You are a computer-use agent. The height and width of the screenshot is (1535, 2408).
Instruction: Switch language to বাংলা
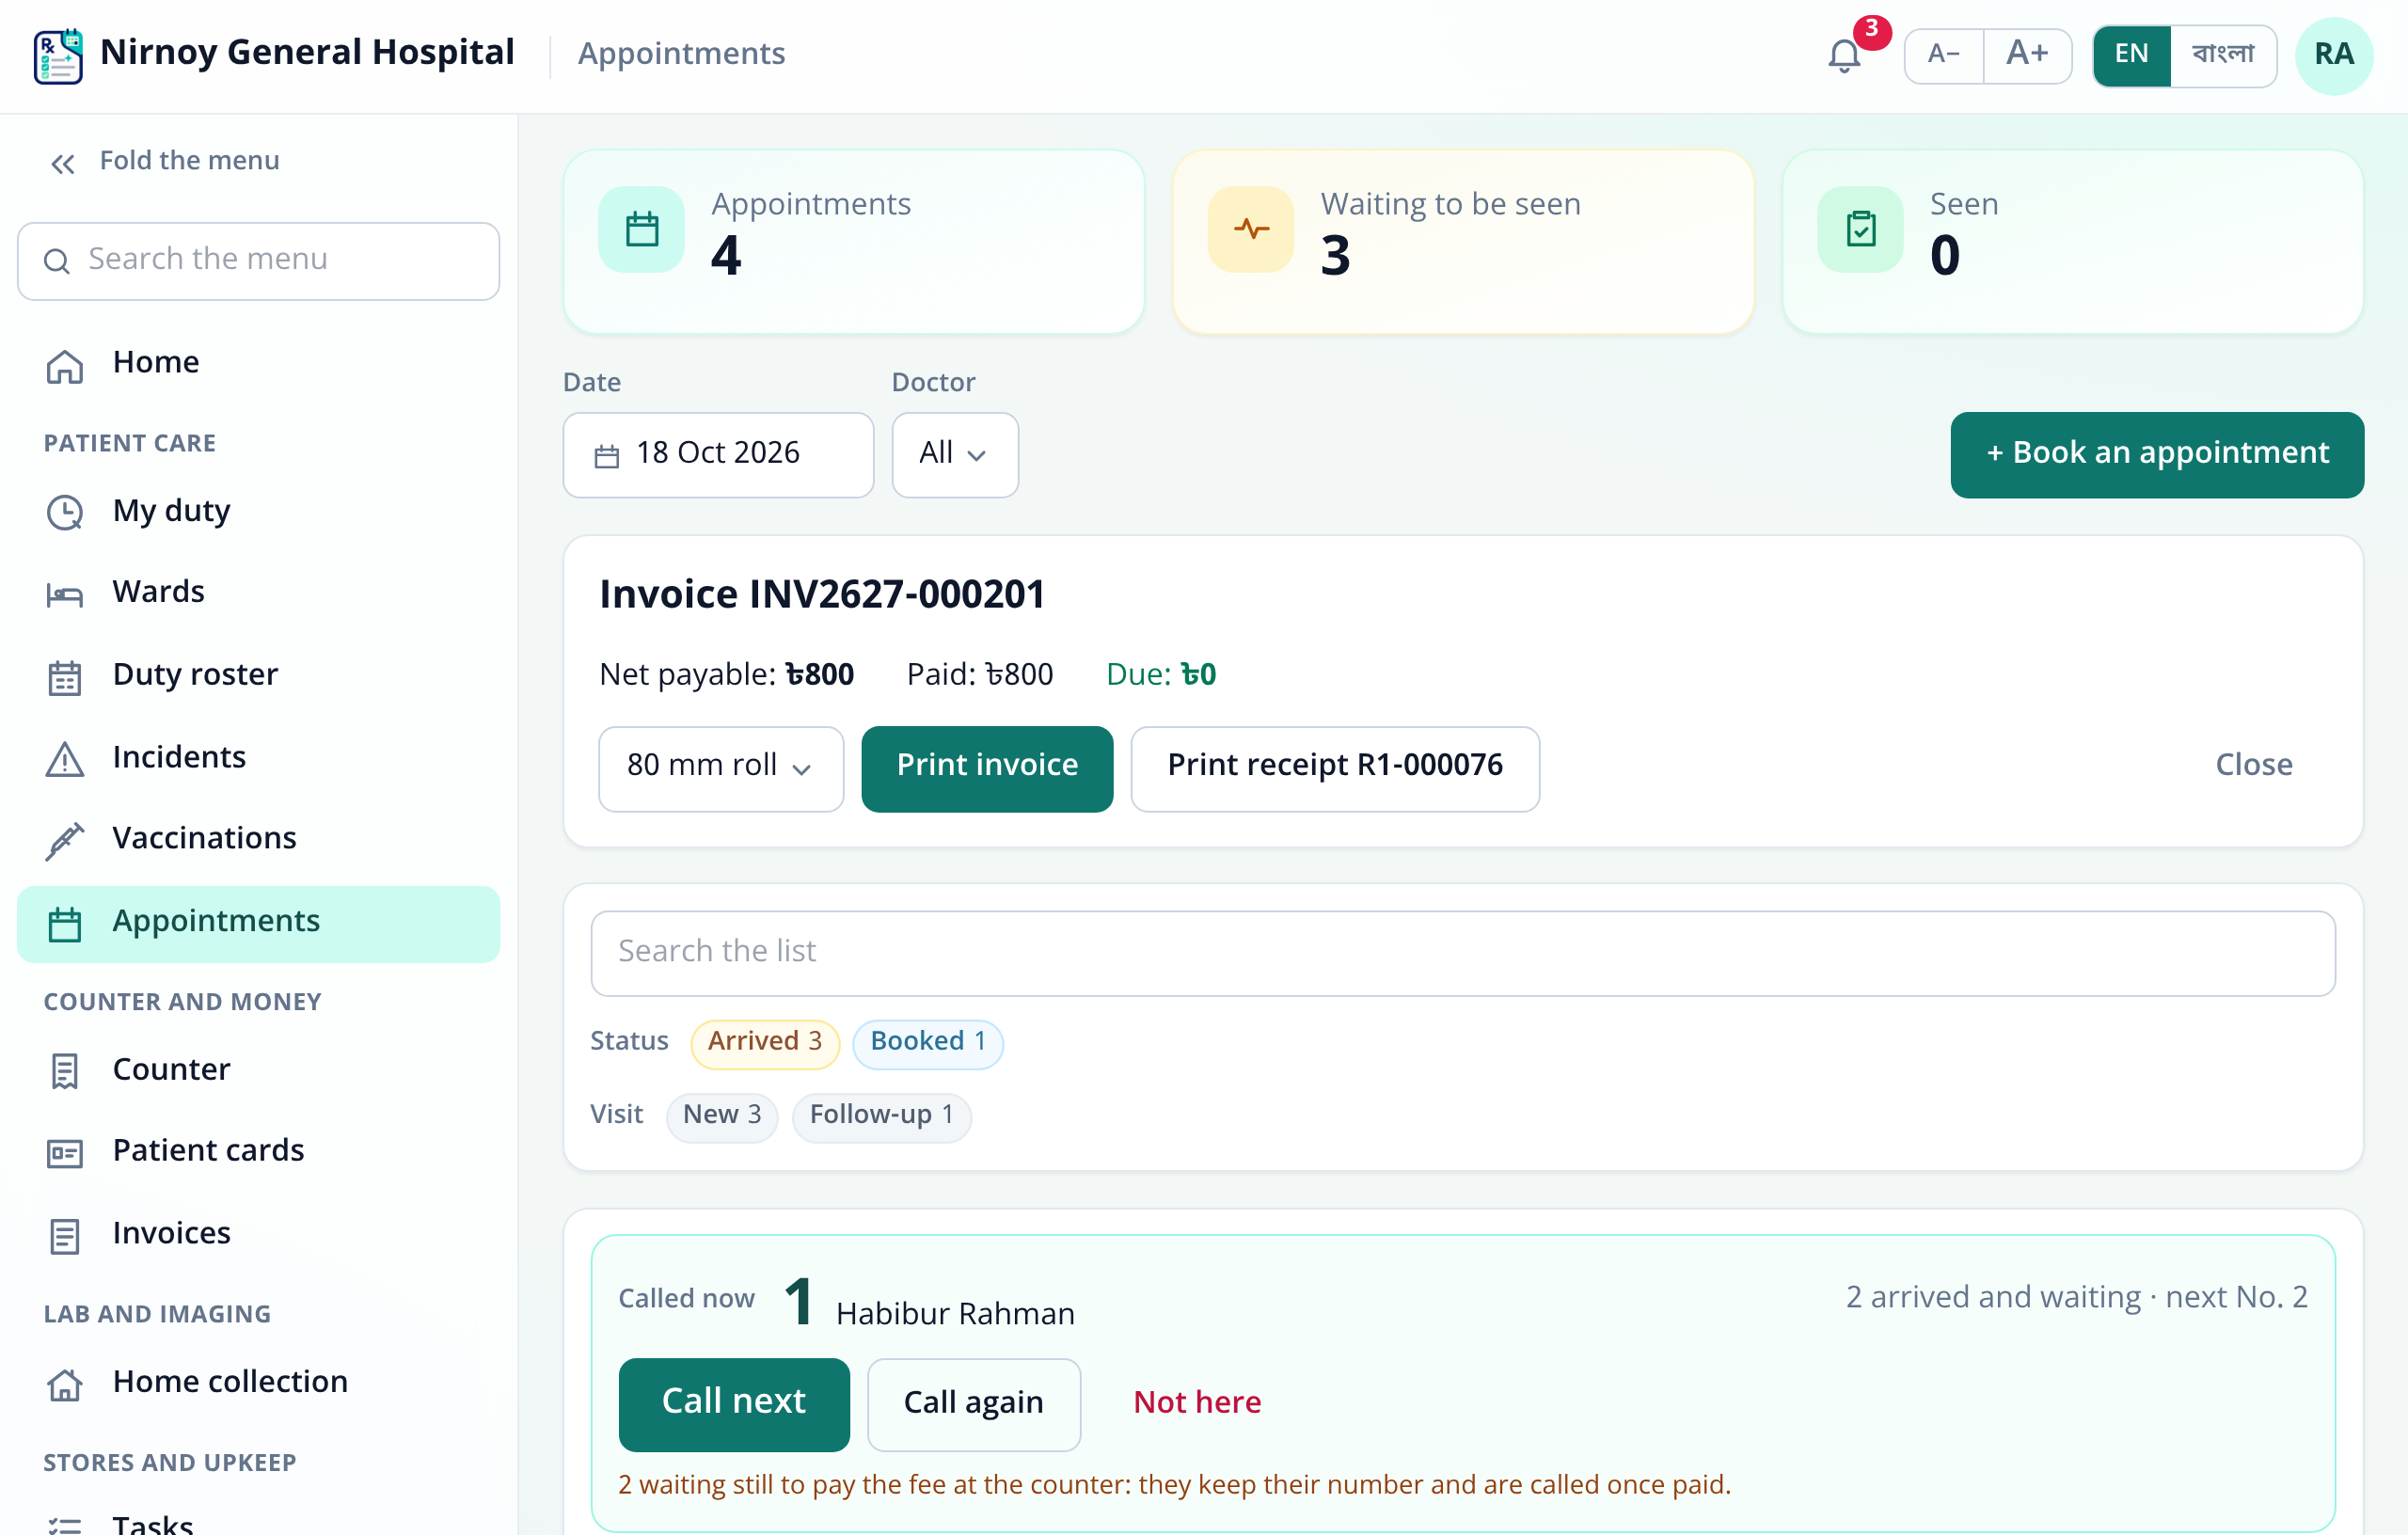pyautogui.click(x=2223, y=55)
